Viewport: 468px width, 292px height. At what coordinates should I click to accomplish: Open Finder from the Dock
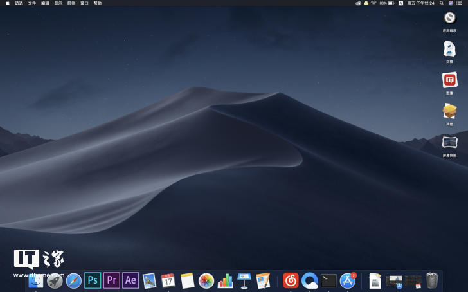tap(36, 281)
